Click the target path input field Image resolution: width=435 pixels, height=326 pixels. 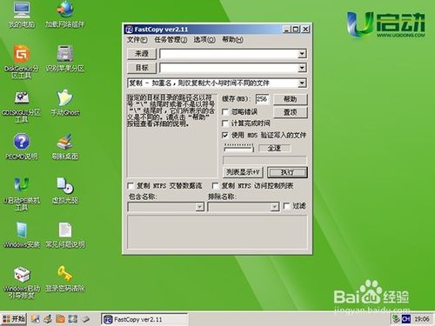click(x=229, y=68)
